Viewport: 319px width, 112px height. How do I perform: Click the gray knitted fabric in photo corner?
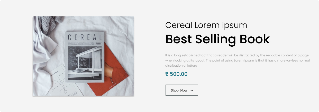[x=49, y=24]
